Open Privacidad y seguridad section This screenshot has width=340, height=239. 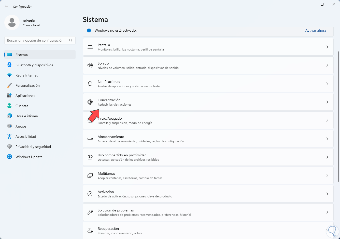[33, 147]
